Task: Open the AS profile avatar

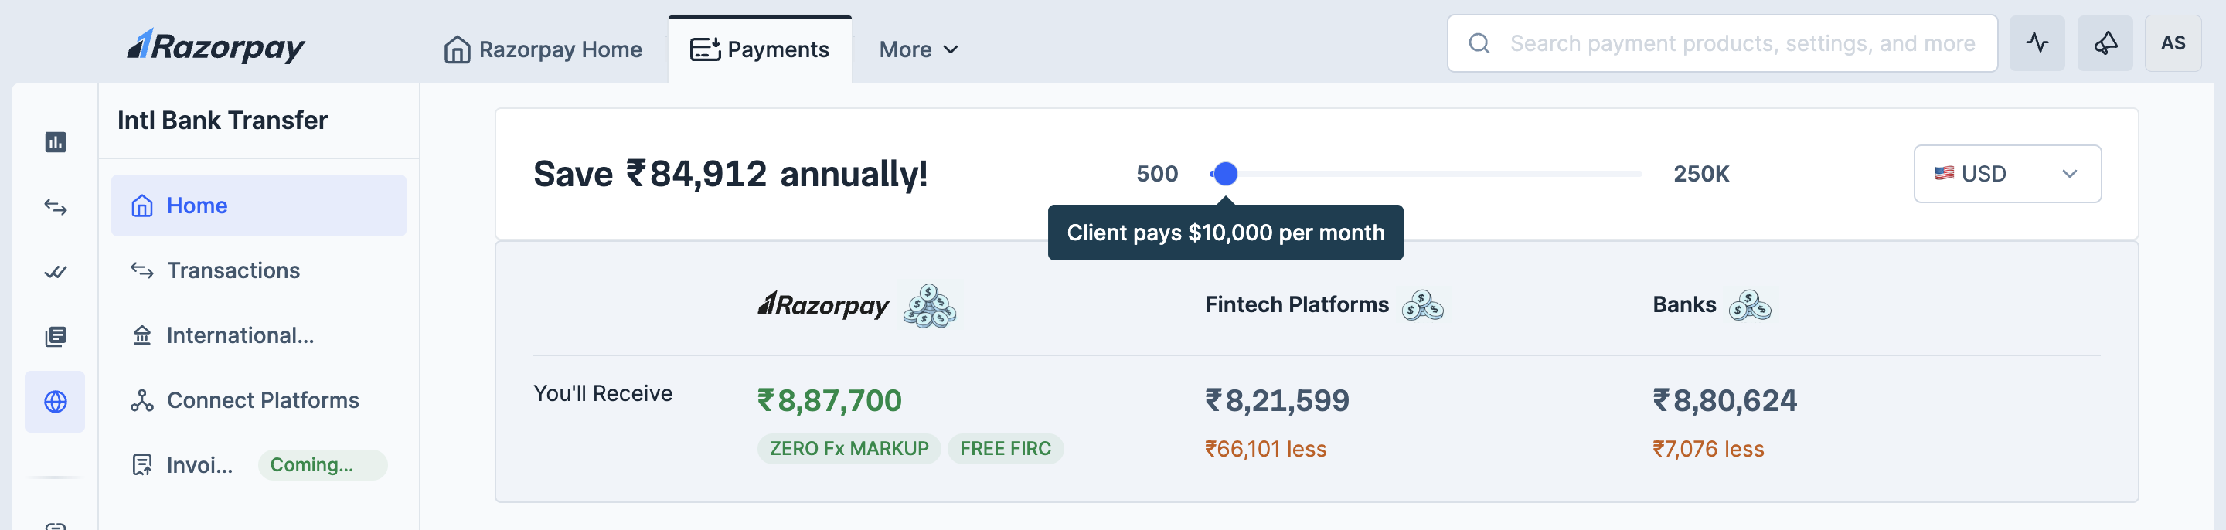Action: click(x=2173, y=43)
